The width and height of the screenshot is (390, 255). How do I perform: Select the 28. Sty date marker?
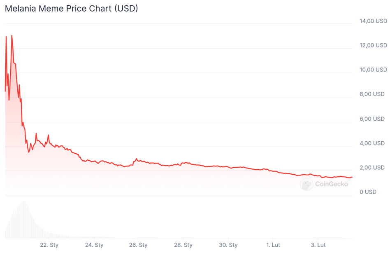click(x=183, y=245)
